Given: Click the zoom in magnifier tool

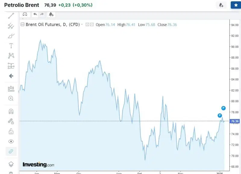Looking at the screenshot, I should 11,98.
